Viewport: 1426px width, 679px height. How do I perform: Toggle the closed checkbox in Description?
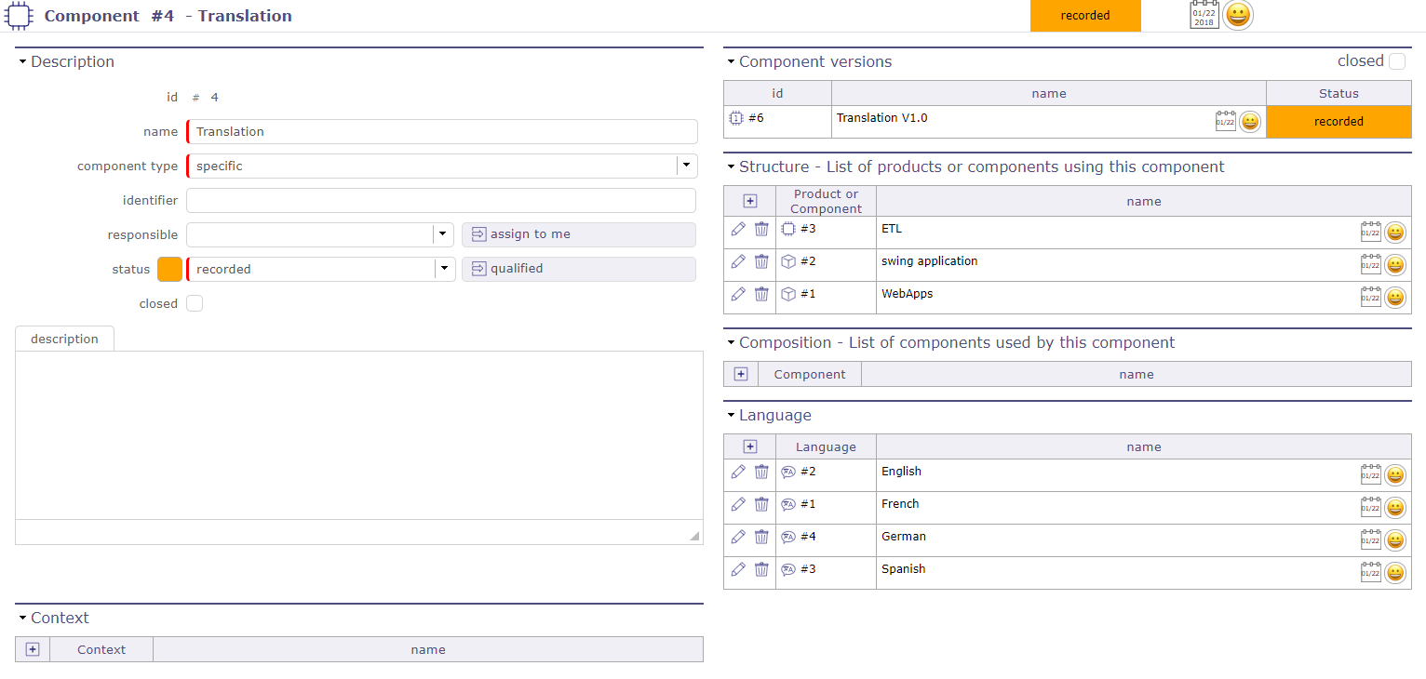pyautogui.click(x=195, y=303)
